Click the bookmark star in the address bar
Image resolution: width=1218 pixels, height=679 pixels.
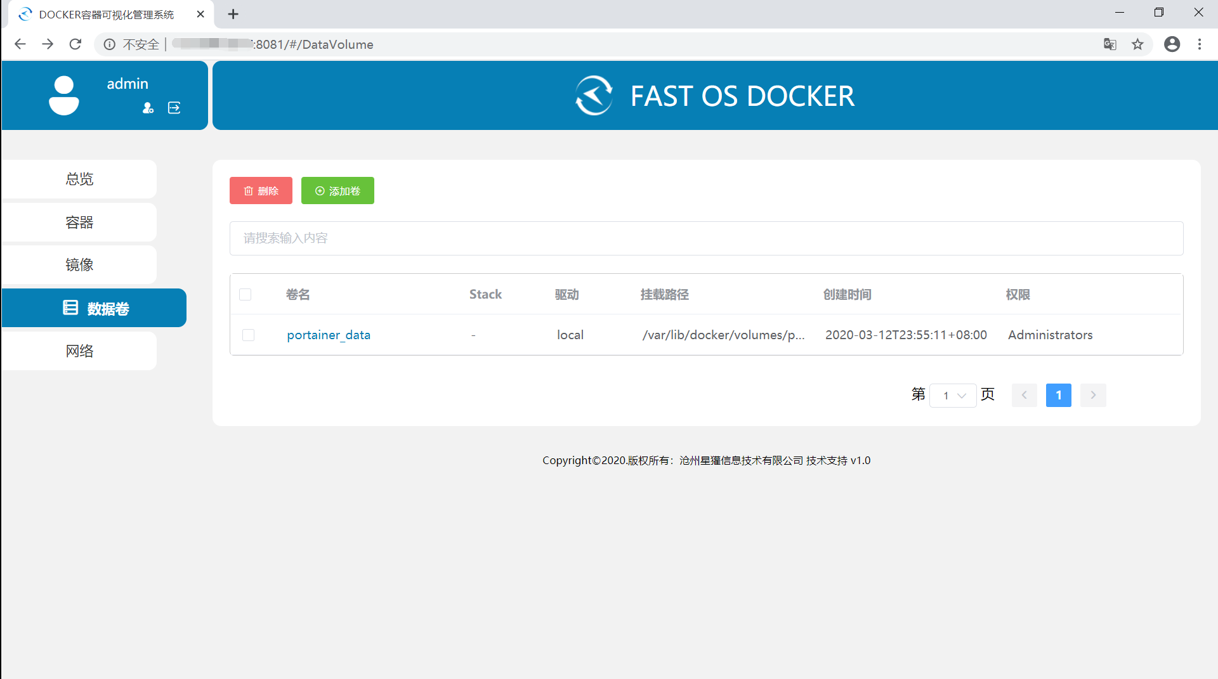coord(1138,44)
